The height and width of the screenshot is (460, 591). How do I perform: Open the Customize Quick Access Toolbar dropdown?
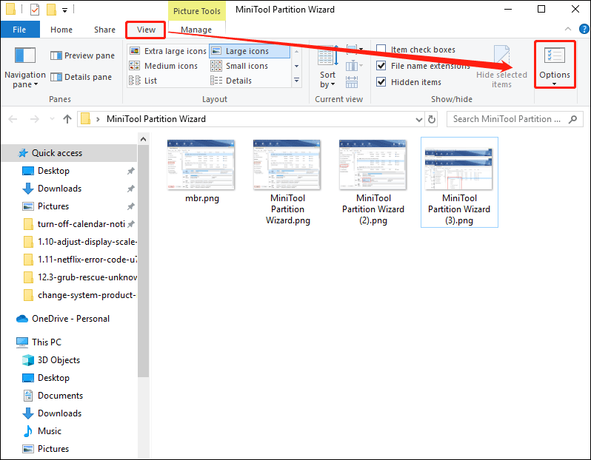pos(65,10)
